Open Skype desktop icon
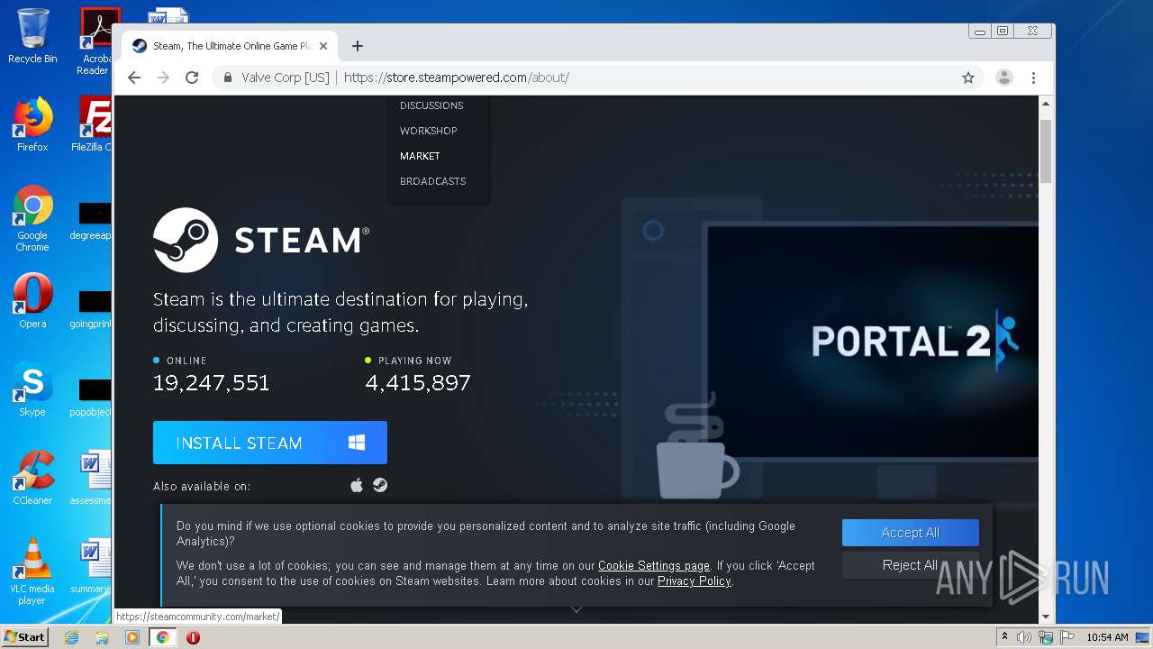This screenshot has height=649, width=1153. 32,389
